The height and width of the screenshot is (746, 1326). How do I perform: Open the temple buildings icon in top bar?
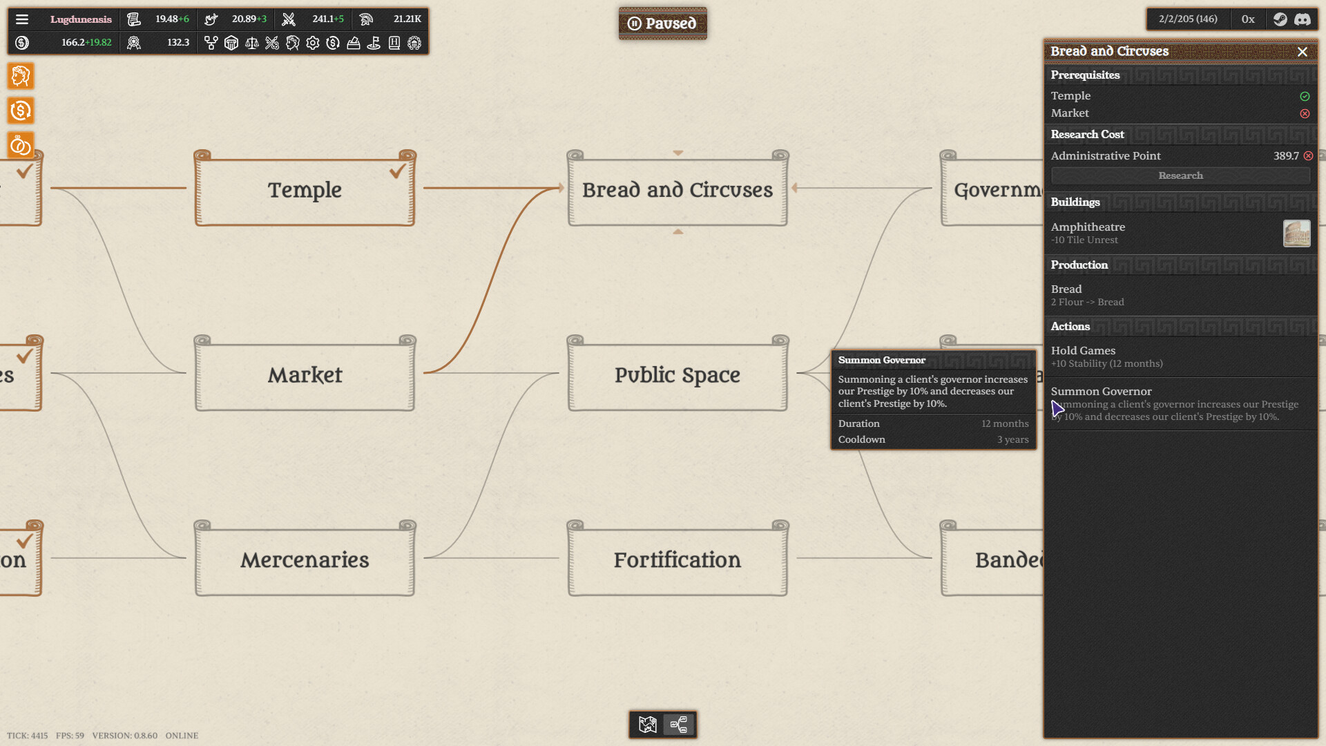coord(231,43)
